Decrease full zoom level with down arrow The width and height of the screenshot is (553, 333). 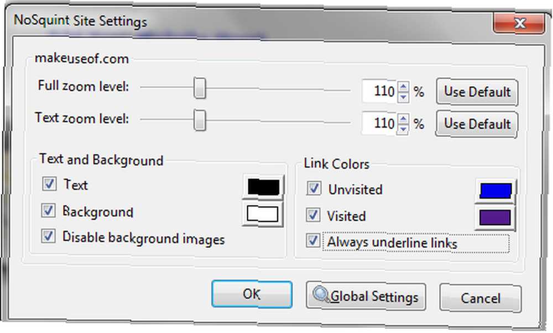[403, 97]
